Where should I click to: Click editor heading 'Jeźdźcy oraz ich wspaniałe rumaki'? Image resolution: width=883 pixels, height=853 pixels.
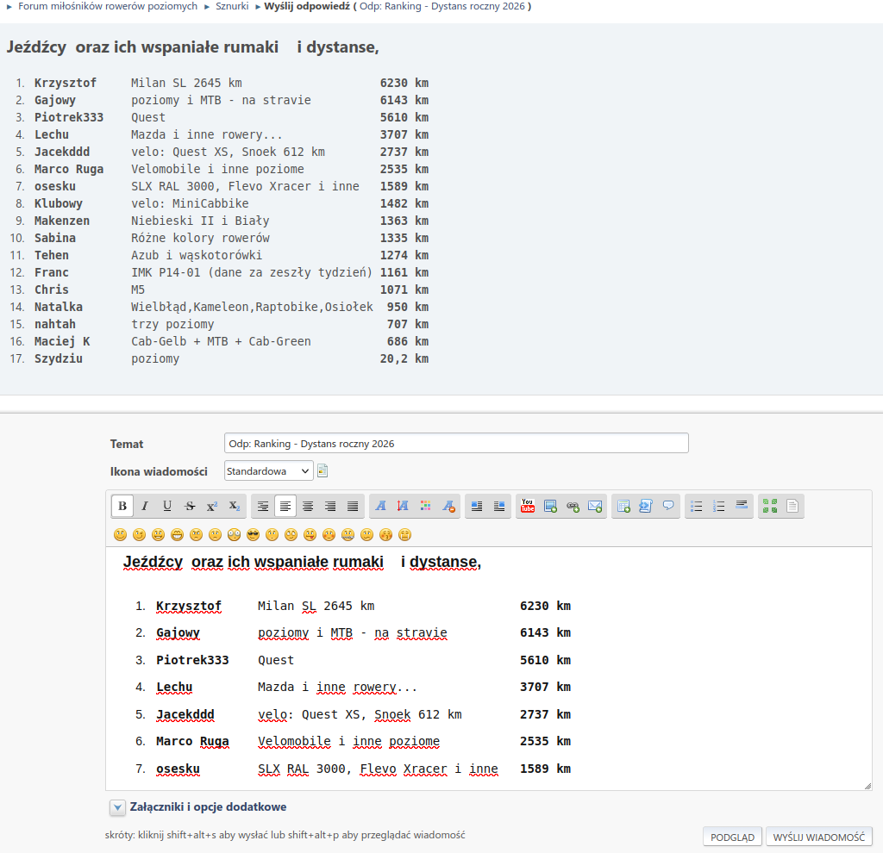[254, 562]
